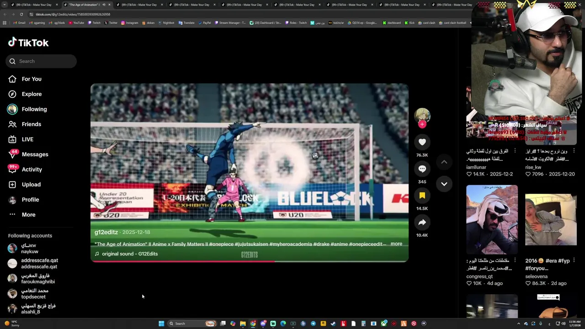Open the addresscafe.qat following account
The width and height of the screenshot is (585, 329).
coord(33,264)
